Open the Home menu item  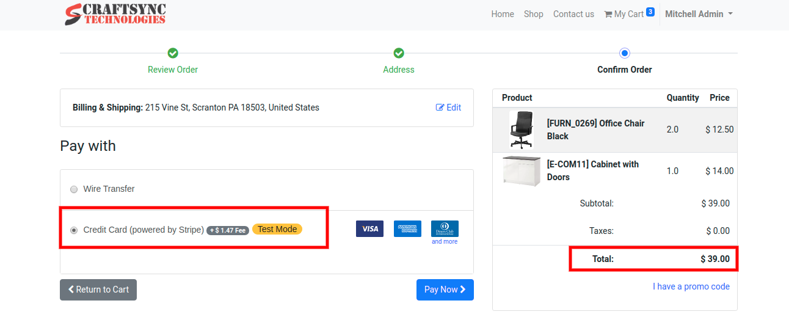pyautogui.click(x=503, y=14)
